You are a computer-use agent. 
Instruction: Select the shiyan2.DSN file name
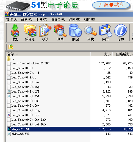pyautogui.click(x=21, y=129)
